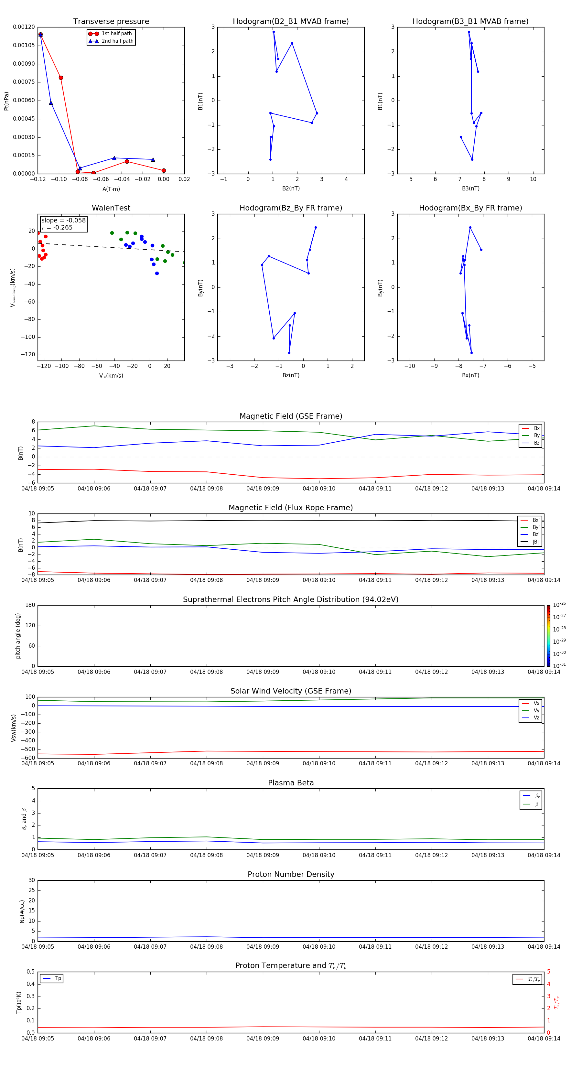Click 'Magnetic Field (Flux Rope Frame)' title
The height and width of the screenshot is (1067, 582).
[291, 508]
